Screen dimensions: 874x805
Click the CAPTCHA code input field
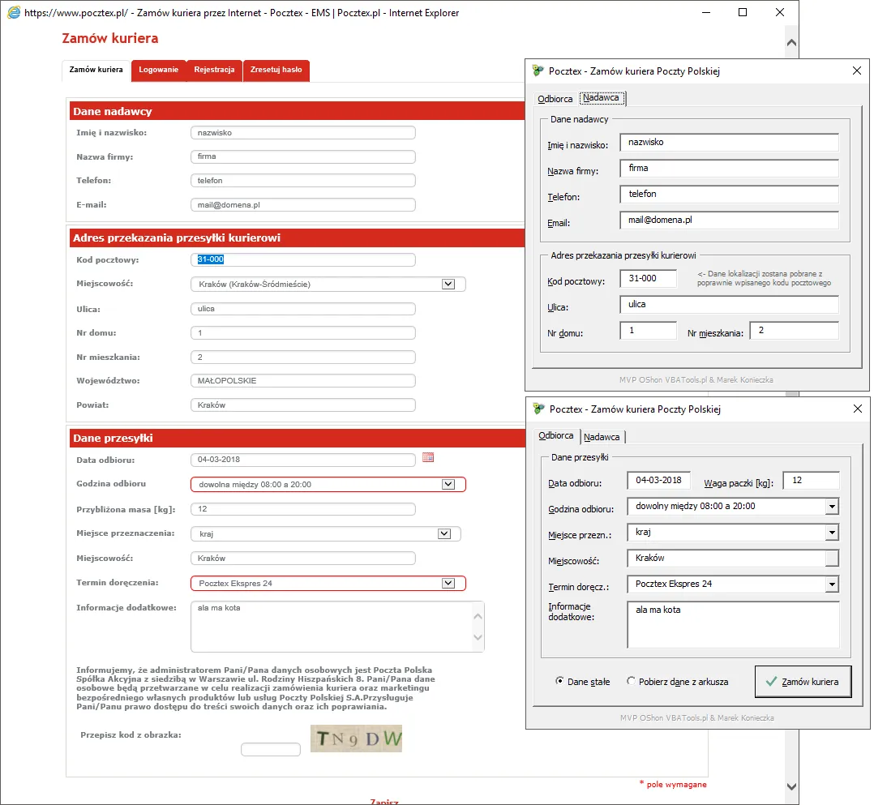[271, 750]
